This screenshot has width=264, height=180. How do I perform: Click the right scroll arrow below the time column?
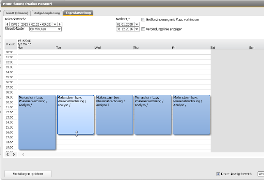[x=14, y=154]
